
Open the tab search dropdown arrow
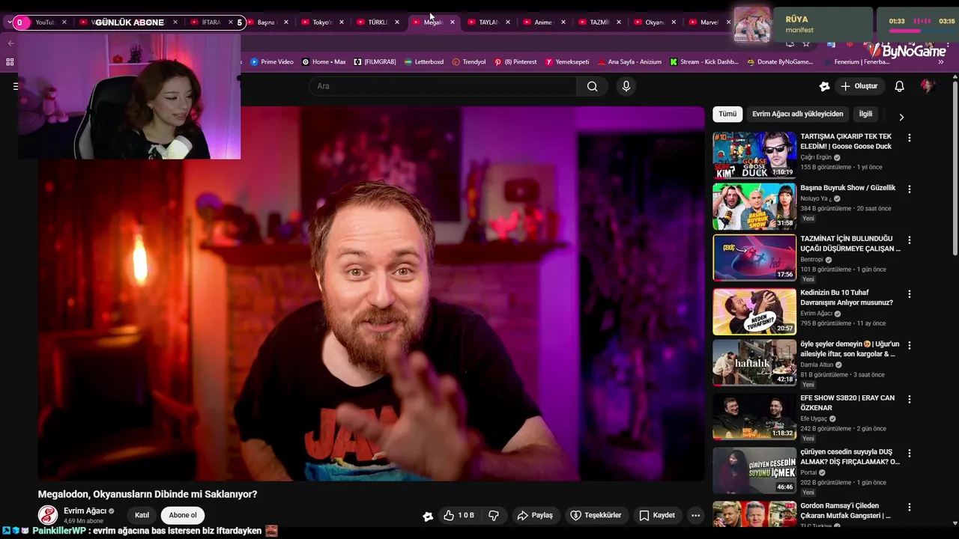[9, 22]
